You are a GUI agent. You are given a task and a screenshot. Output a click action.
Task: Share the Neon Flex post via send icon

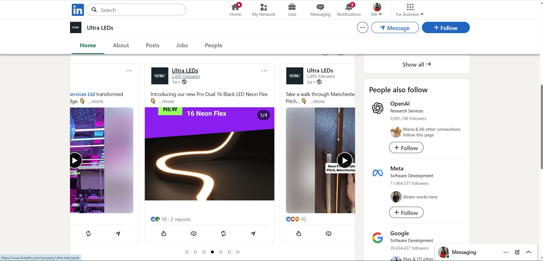tap(253, 233)
